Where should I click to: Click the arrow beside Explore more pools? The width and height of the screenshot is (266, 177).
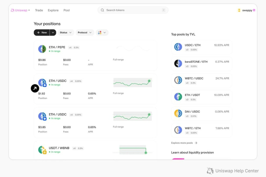[x=196, y=143]
